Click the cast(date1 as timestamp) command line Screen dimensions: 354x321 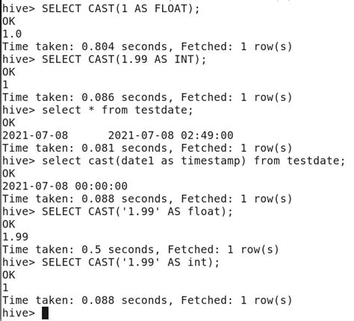(x=173, y=161)
